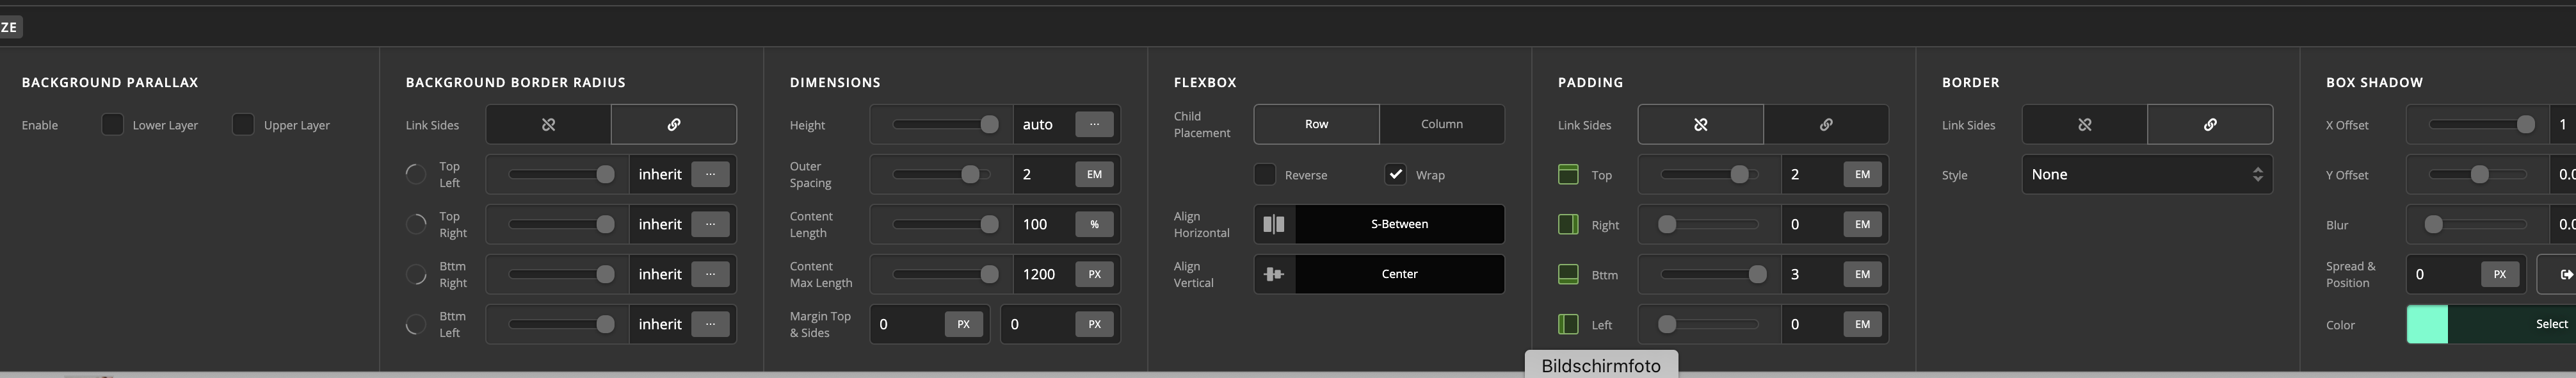
Task: Click the Padding Top side icon
Action: coord(1568,175)
